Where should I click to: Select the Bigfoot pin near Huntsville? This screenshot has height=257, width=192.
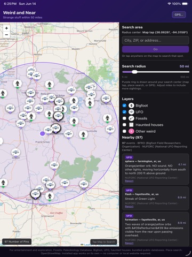click(83, 134)
